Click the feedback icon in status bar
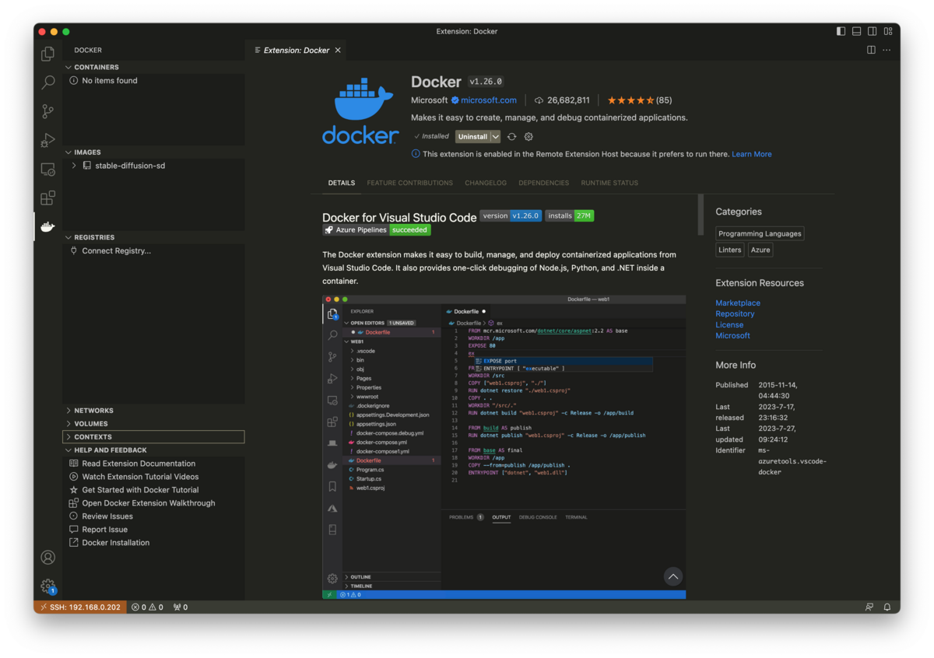 tap(869, 607)
